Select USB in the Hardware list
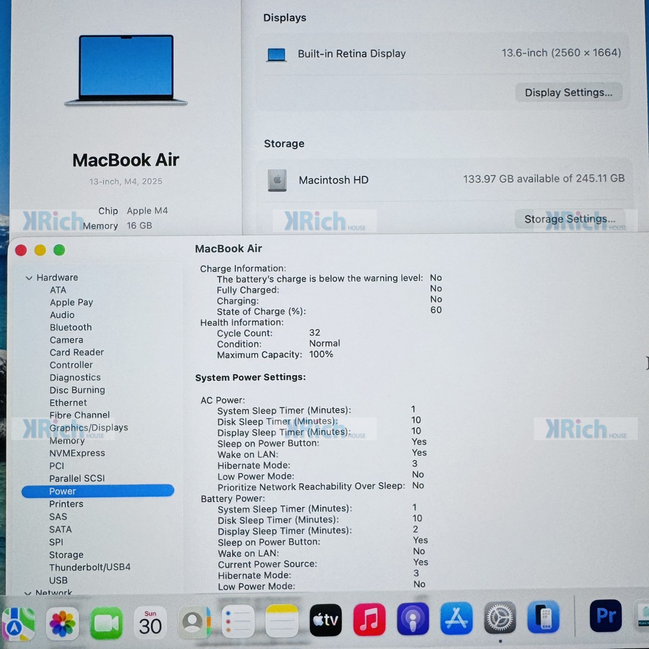 (58, 580)
